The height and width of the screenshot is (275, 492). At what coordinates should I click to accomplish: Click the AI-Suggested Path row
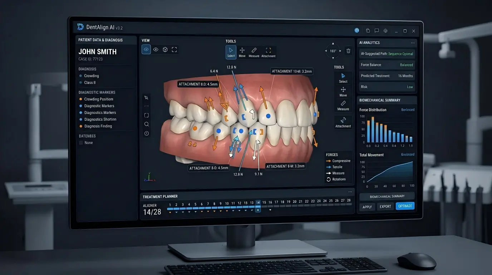(387, 54)
